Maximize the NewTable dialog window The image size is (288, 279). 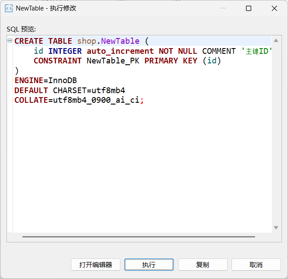point(249,8)
